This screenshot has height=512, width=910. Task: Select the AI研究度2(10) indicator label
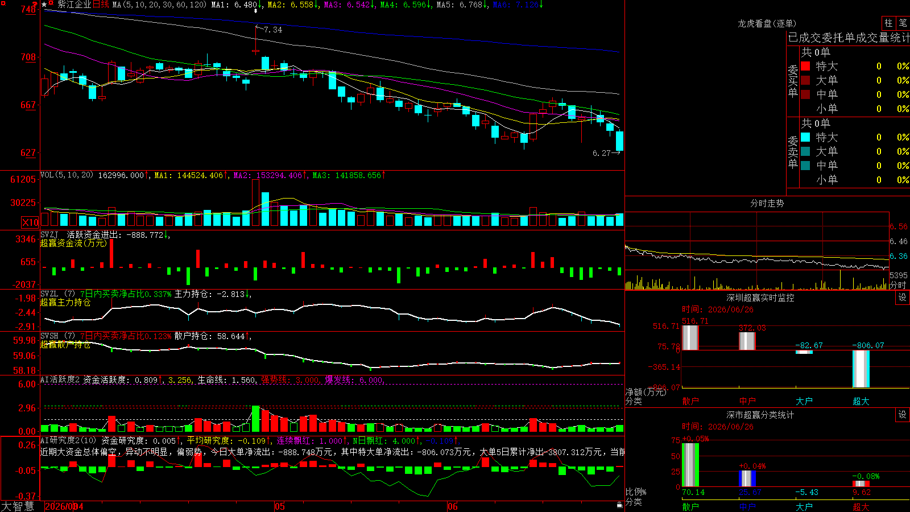[x=68, y=440]
